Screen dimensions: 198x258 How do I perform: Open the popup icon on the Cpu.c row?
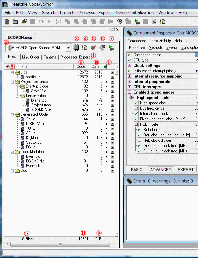[112, 119]
